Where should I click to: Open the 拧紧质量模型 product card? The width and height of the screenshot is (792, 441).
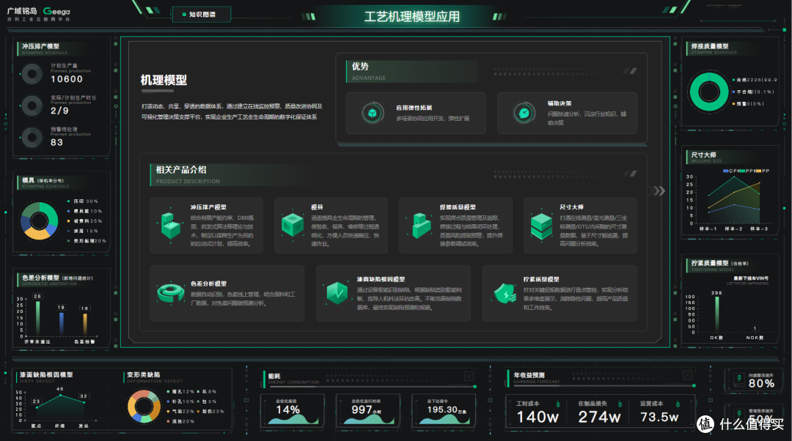pos(560,293)
